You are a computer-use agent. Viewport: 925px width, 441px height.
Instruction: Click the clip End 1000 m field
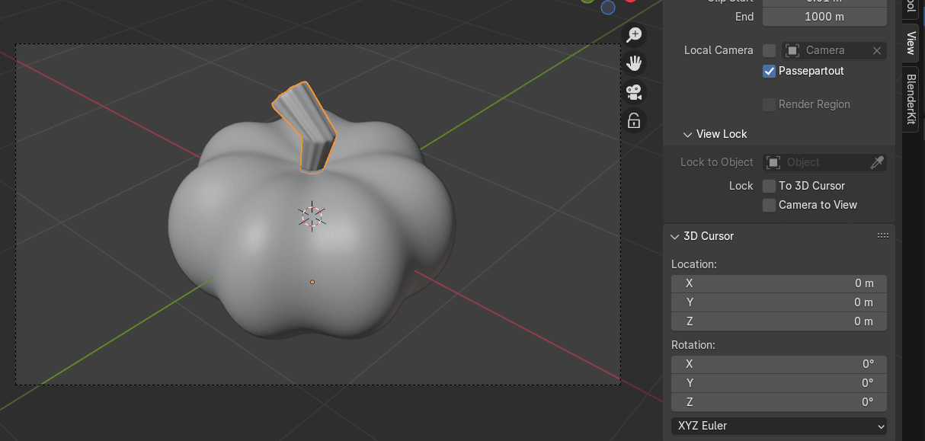824,17
